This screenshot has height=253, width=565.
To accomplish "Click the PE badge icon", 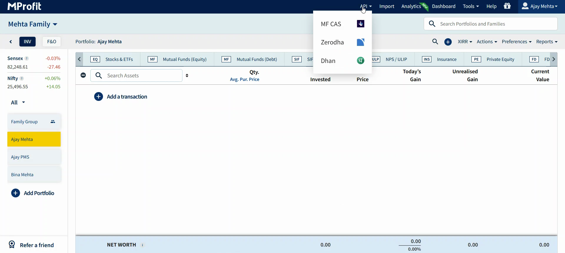I will 476,59.
